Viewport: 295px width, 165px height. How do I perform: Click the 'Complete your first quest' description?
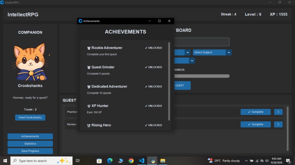[102, 54]
